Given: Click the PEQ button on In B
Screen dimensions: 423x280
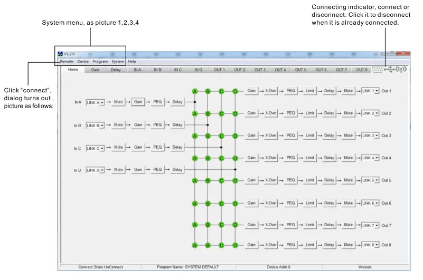Looking at the screenshot, I should click(x=157, y=125).
